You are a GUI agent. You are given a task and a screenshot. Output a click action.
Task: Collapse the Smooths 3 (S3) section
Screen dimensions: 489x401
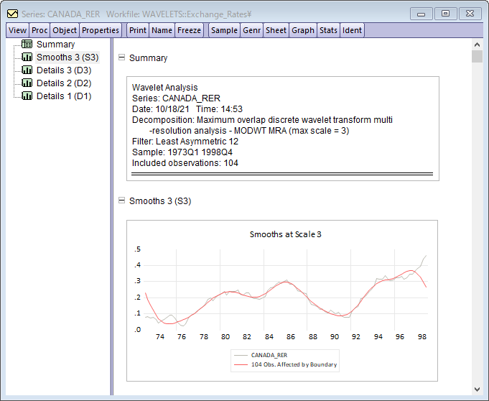(x=121, y=200)
